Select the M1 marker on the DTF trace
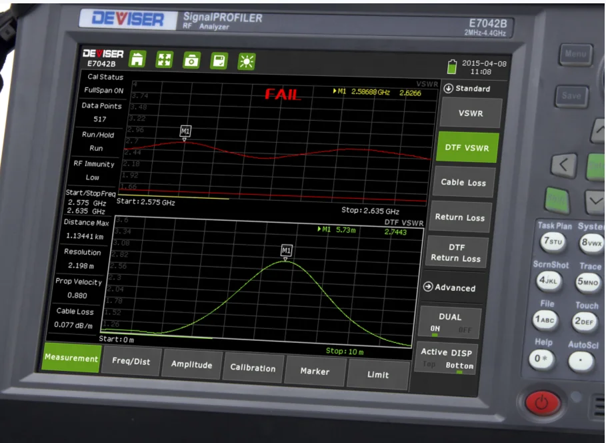 pyautogui.click(x=286, y=251)
